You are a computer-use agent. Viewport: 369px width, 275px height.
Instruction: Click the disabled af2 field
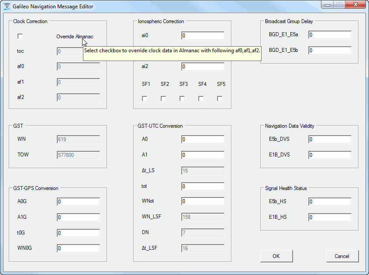coord(78,98)
